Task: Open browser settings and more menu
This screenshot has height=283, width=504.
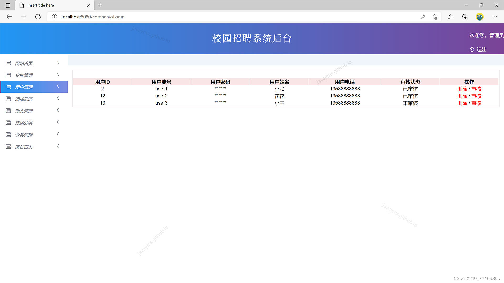Action: [495, 17]
